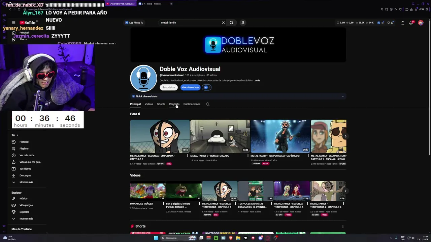Open File Explorer from taskbar
431x242 pixels.
[238, 238]
